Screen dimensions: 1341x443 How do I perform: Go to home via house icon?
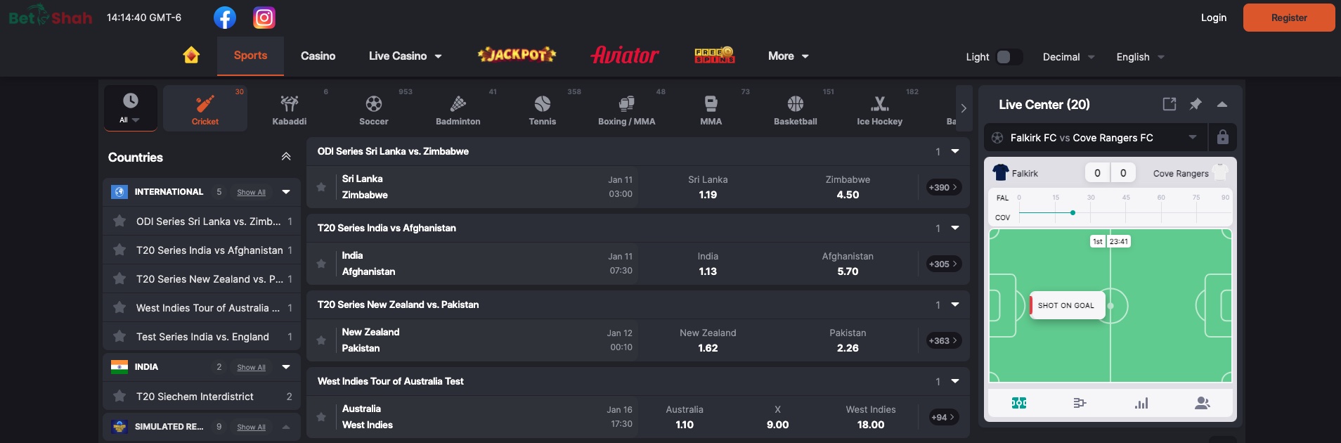(x=191, y=56)
